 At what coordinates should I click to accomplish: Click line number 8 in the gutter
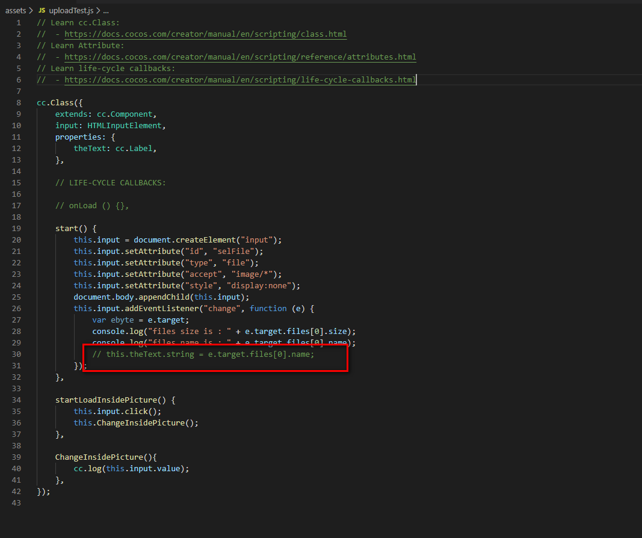19,103
